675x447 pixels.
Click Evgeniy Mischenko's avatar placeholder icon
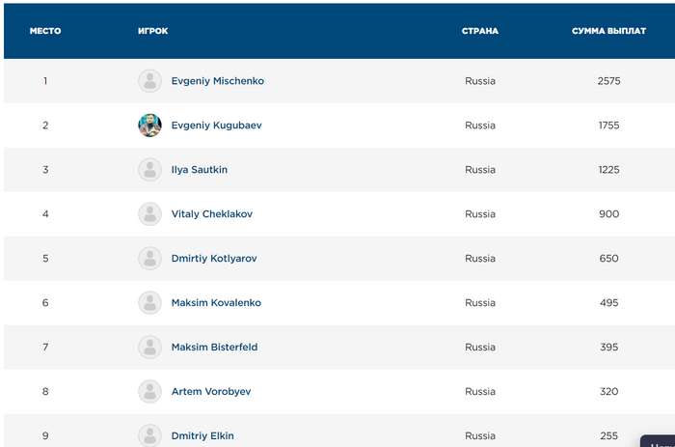[x=149, y=81]
